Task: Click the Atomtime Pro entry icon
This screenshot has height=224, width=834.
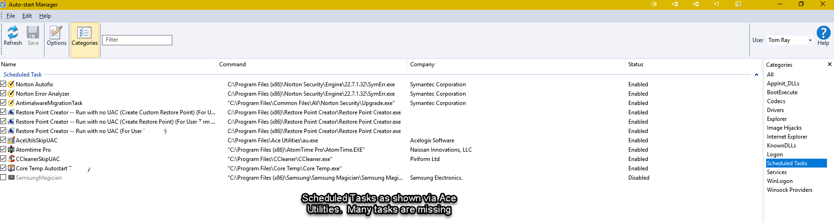Action: pos(11,150)
